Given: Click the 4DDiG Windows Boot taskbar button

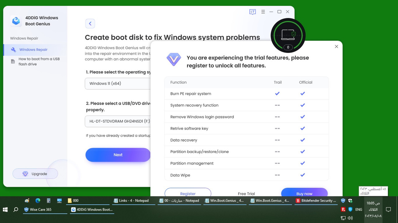Looking at the screenshot, I should tap(91, 210).
